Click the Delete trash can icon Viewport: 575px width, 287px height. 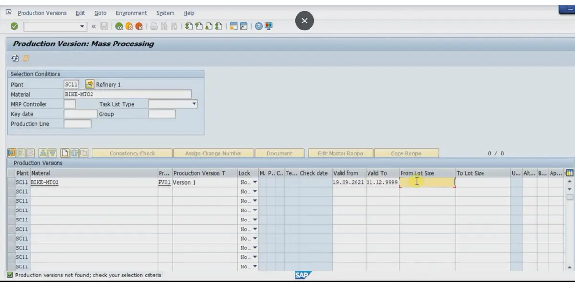tap(75, 154)
